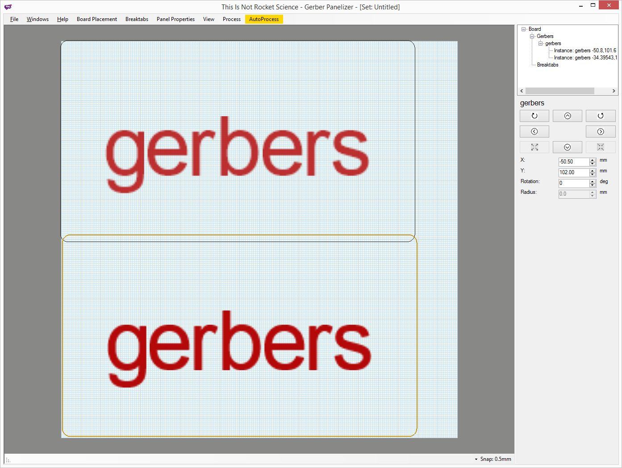
Task: Select the Board tree item
Action: point(534,29)
